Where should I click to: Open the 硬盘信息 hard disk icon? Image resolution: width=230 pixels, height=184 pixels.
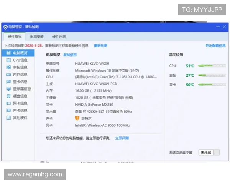(9, 96)
